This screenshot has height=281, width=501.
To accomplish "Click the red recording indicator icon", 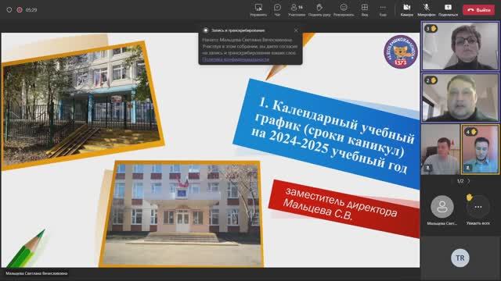I will (x=20, y=10).
